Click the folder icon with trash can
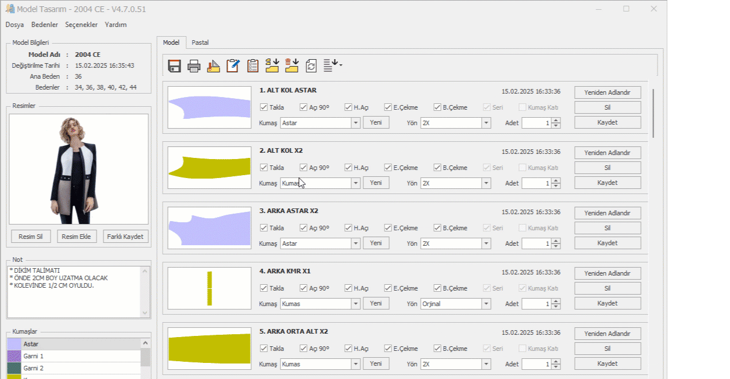The height and width of the screenshot is (379, 730). tap(291, 65)
